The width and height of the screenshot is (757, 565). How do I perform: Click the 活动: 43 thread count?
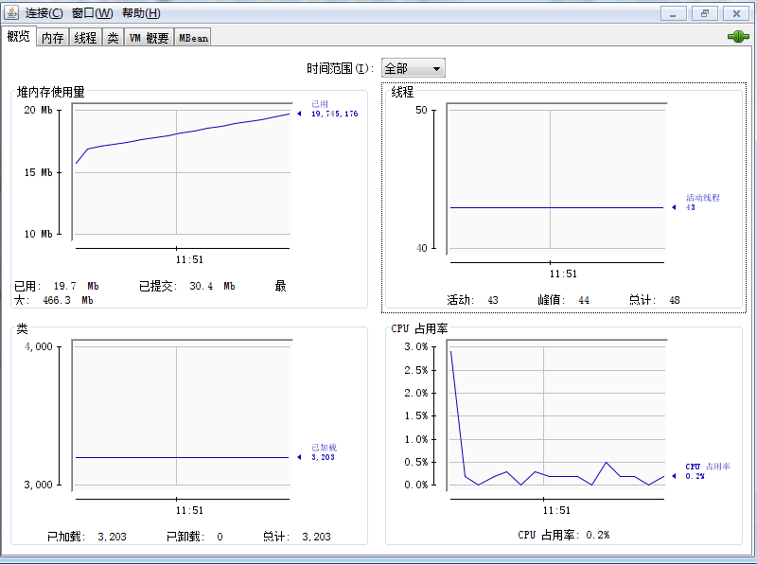472,300
